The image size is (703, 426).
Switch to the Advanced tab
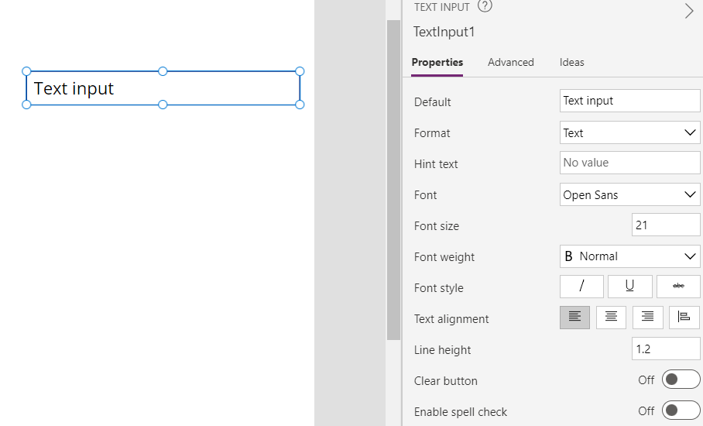pos(511,62)
